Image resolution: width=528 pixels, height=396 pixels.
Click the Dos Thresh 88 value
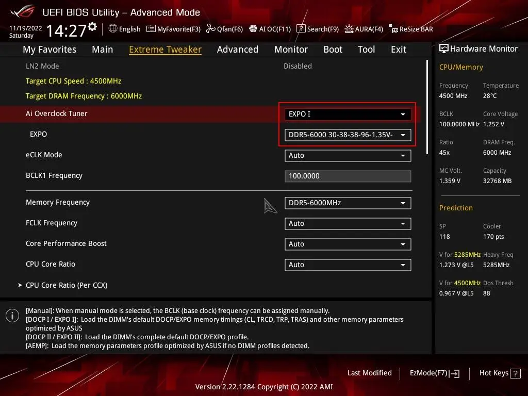click(x=487, y=293)
